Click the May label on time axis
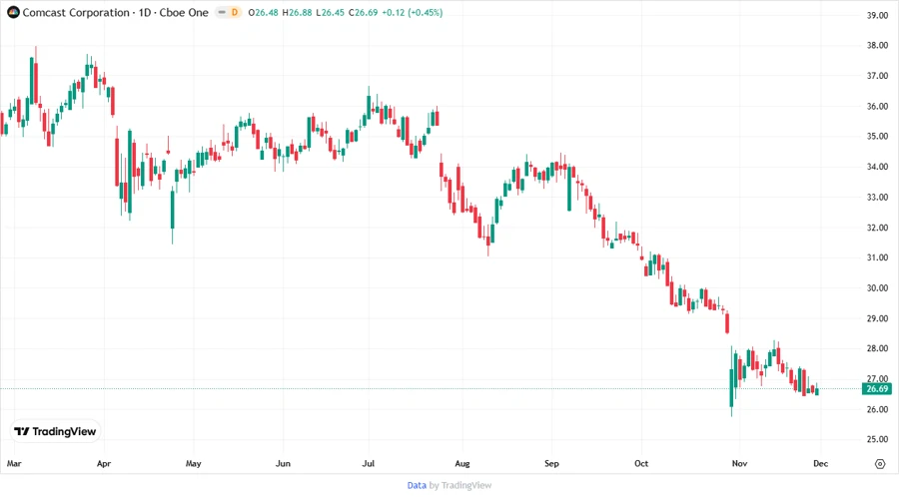This screenshot has height=497, width=899. click(193, 463)
